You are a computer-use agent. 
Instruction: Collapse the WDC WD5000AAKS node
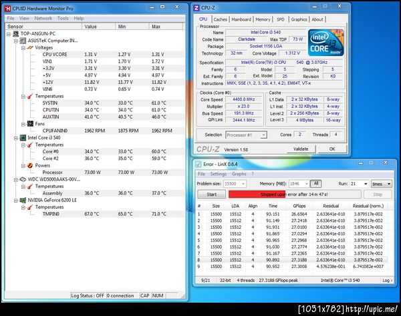point(16,179)
